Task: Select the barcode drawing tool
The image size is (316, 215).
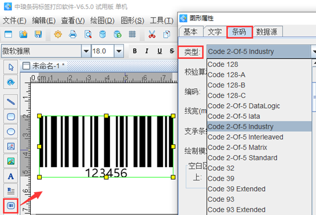Action: pos(11,205)
